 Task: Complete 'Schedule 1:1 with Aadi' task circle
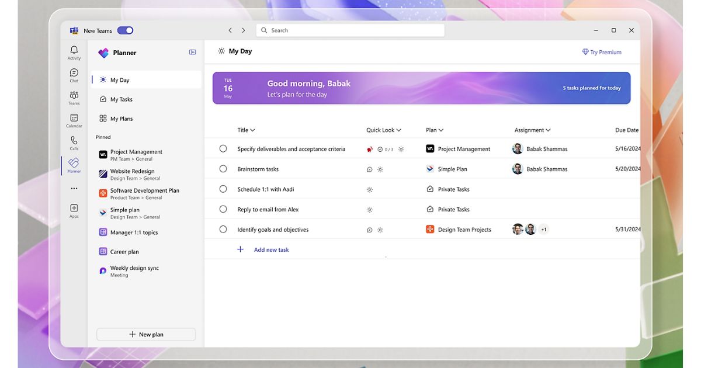coord(223,189)
